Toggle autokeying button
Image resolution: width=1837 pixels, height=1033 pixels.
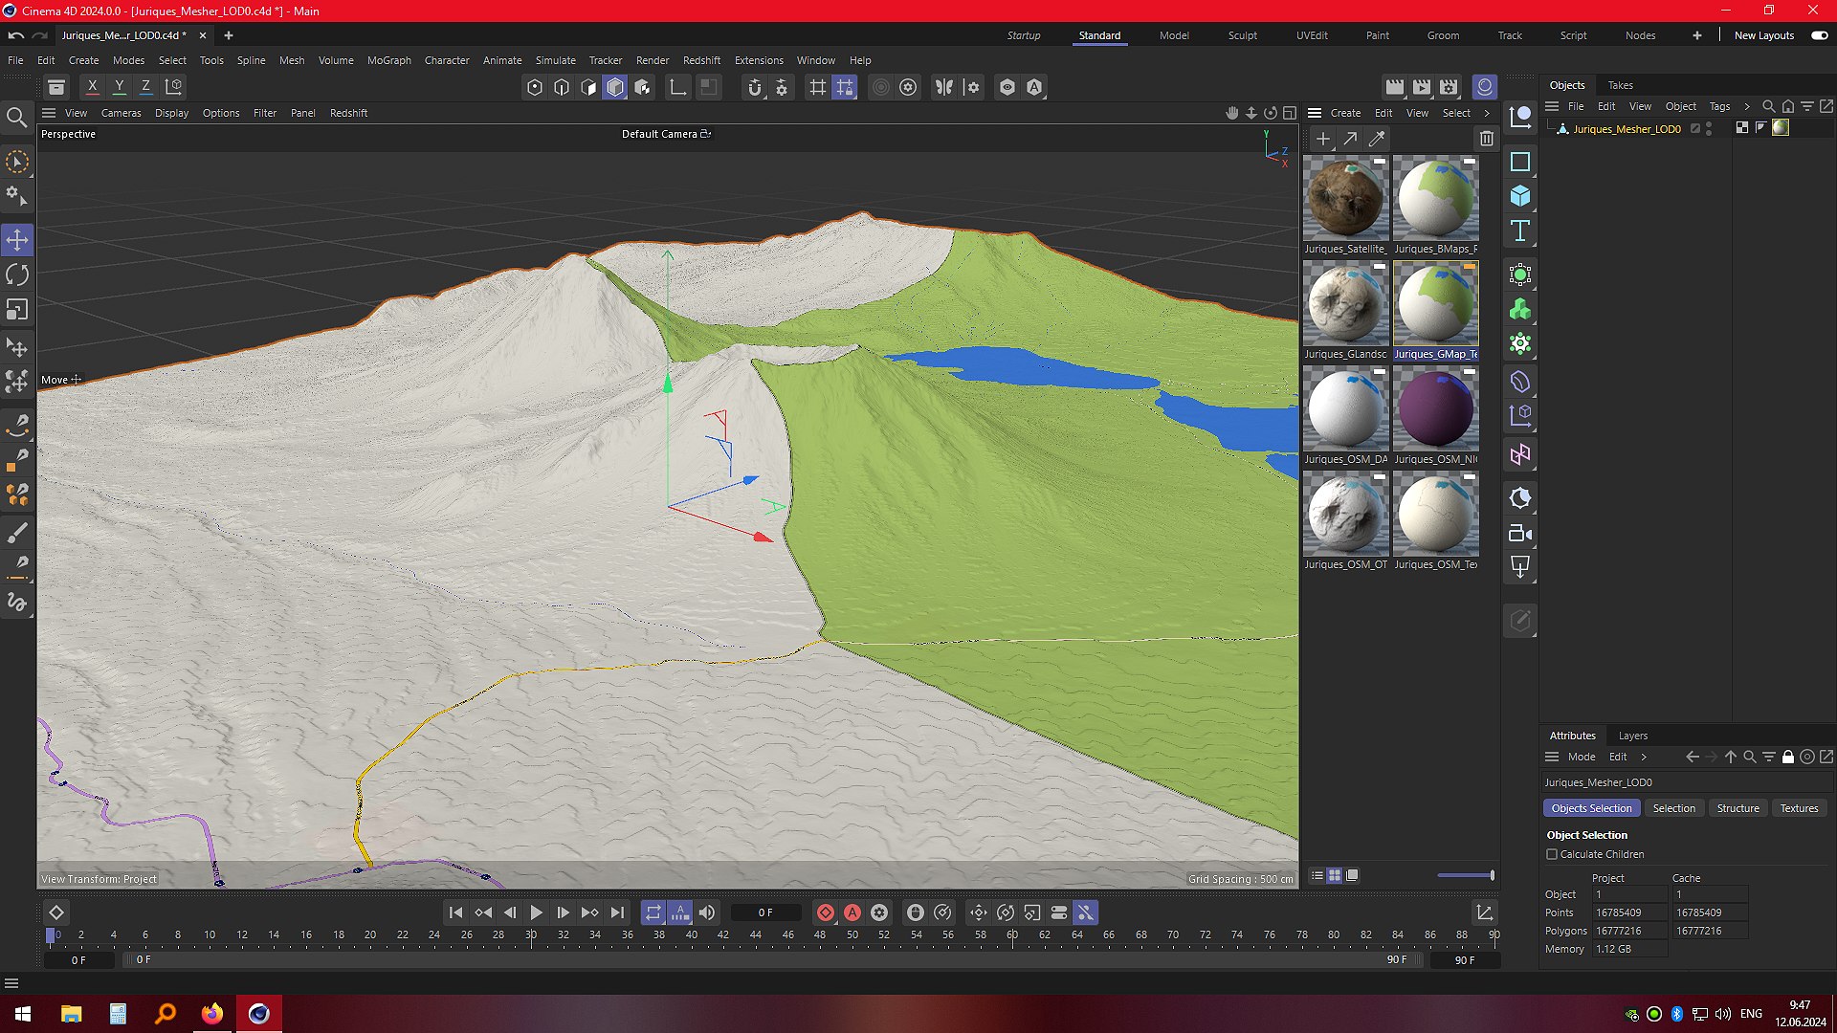852,912
